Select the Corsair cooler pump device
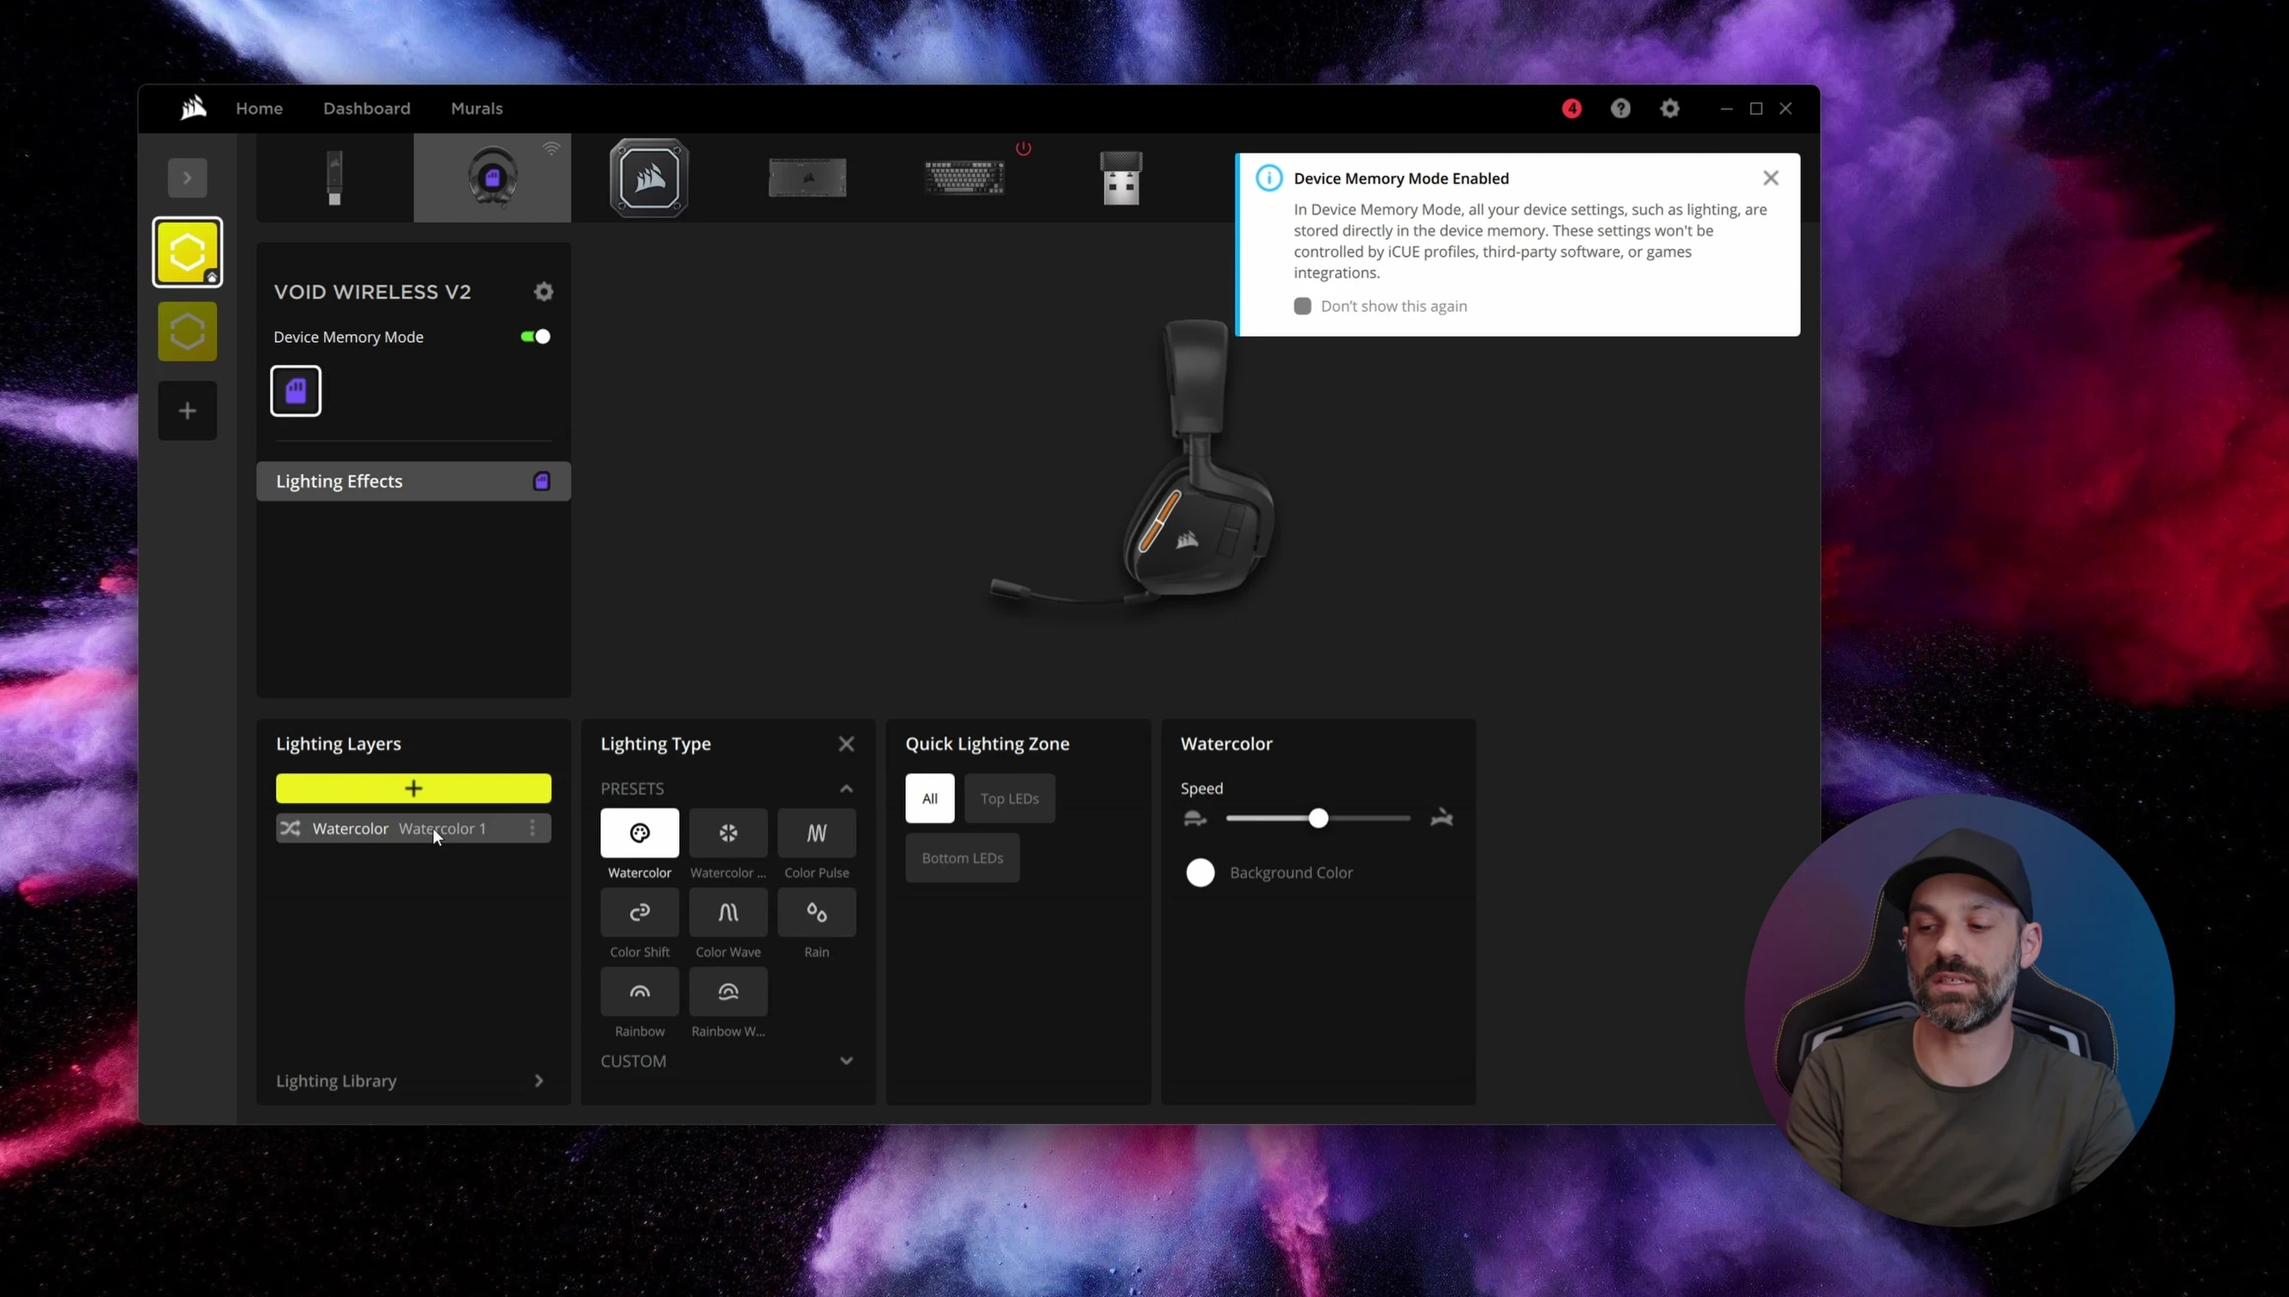The image size is (2289, 1297). 649,178
